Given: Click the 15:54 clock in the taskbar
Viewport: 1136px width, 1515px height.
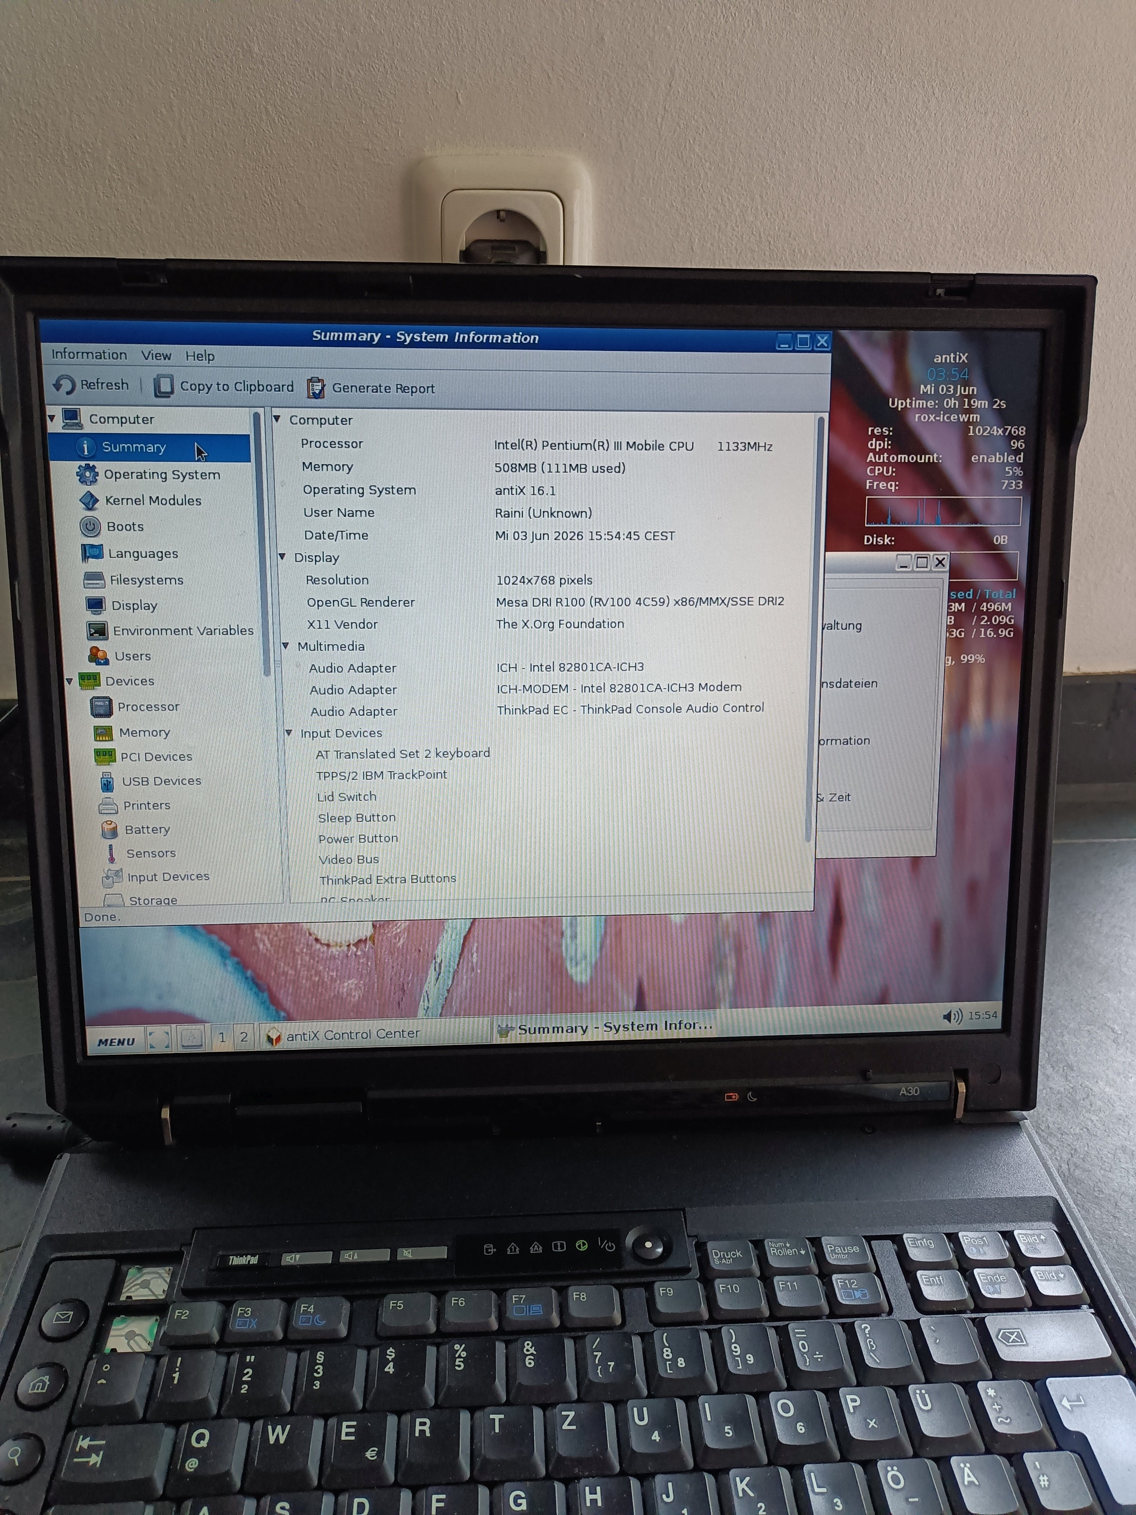Looking at the screenshot, I should tap(983, 1015).
